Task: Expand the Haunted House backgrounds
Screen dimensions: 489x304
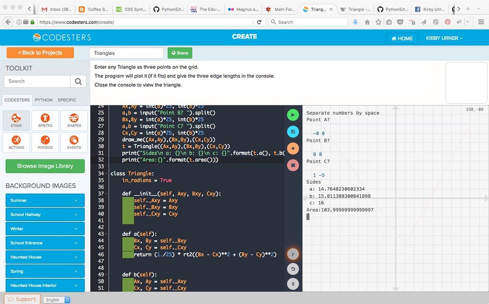Action: 45,257
